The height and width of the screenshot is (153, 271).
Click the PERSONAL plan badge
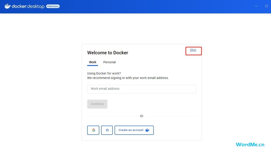point(53,6)
